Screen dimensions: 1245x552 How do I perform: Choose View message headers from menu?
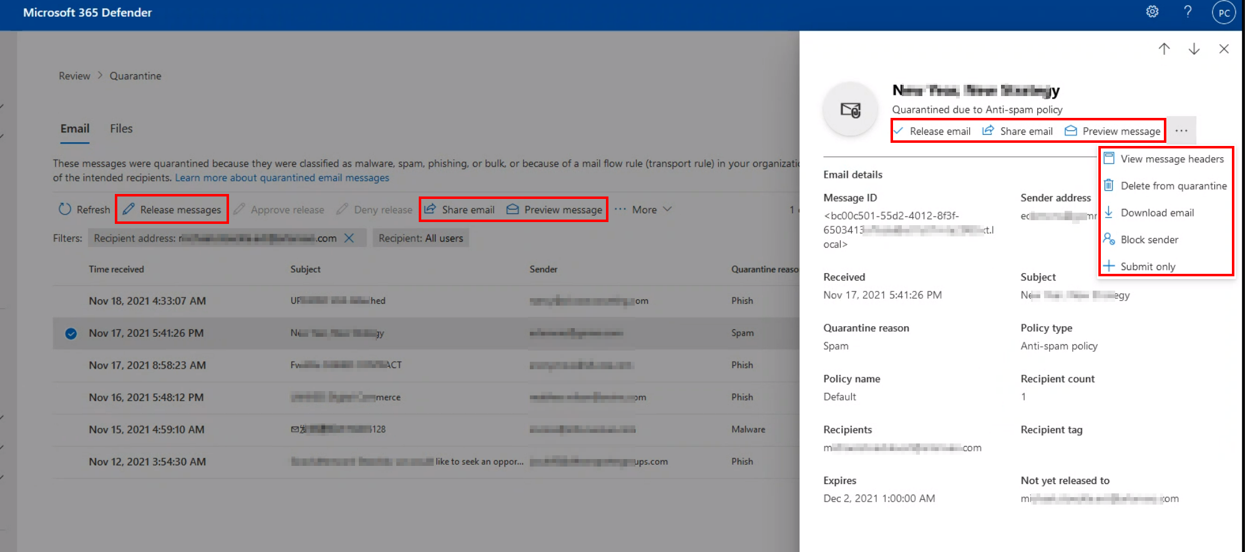coord(1165,159)
